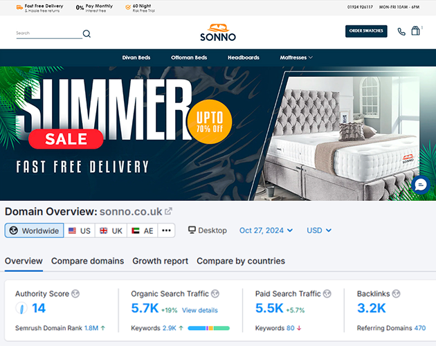Open the shopping bag cart icon

click(415, 30)
